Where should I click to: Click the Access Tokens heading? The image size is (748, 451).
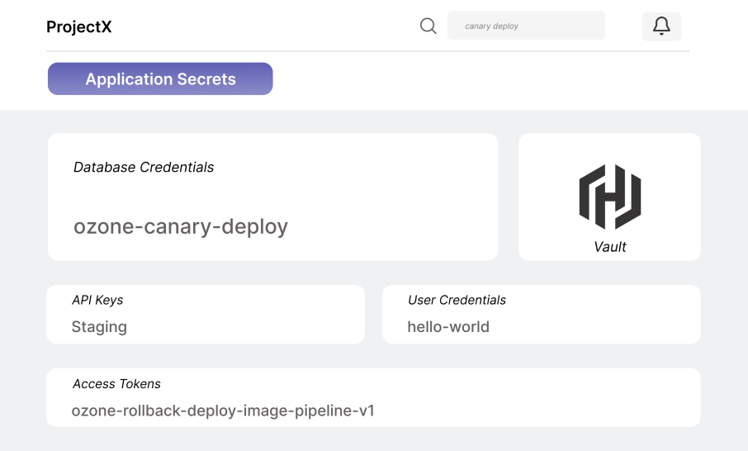(116, 383)
